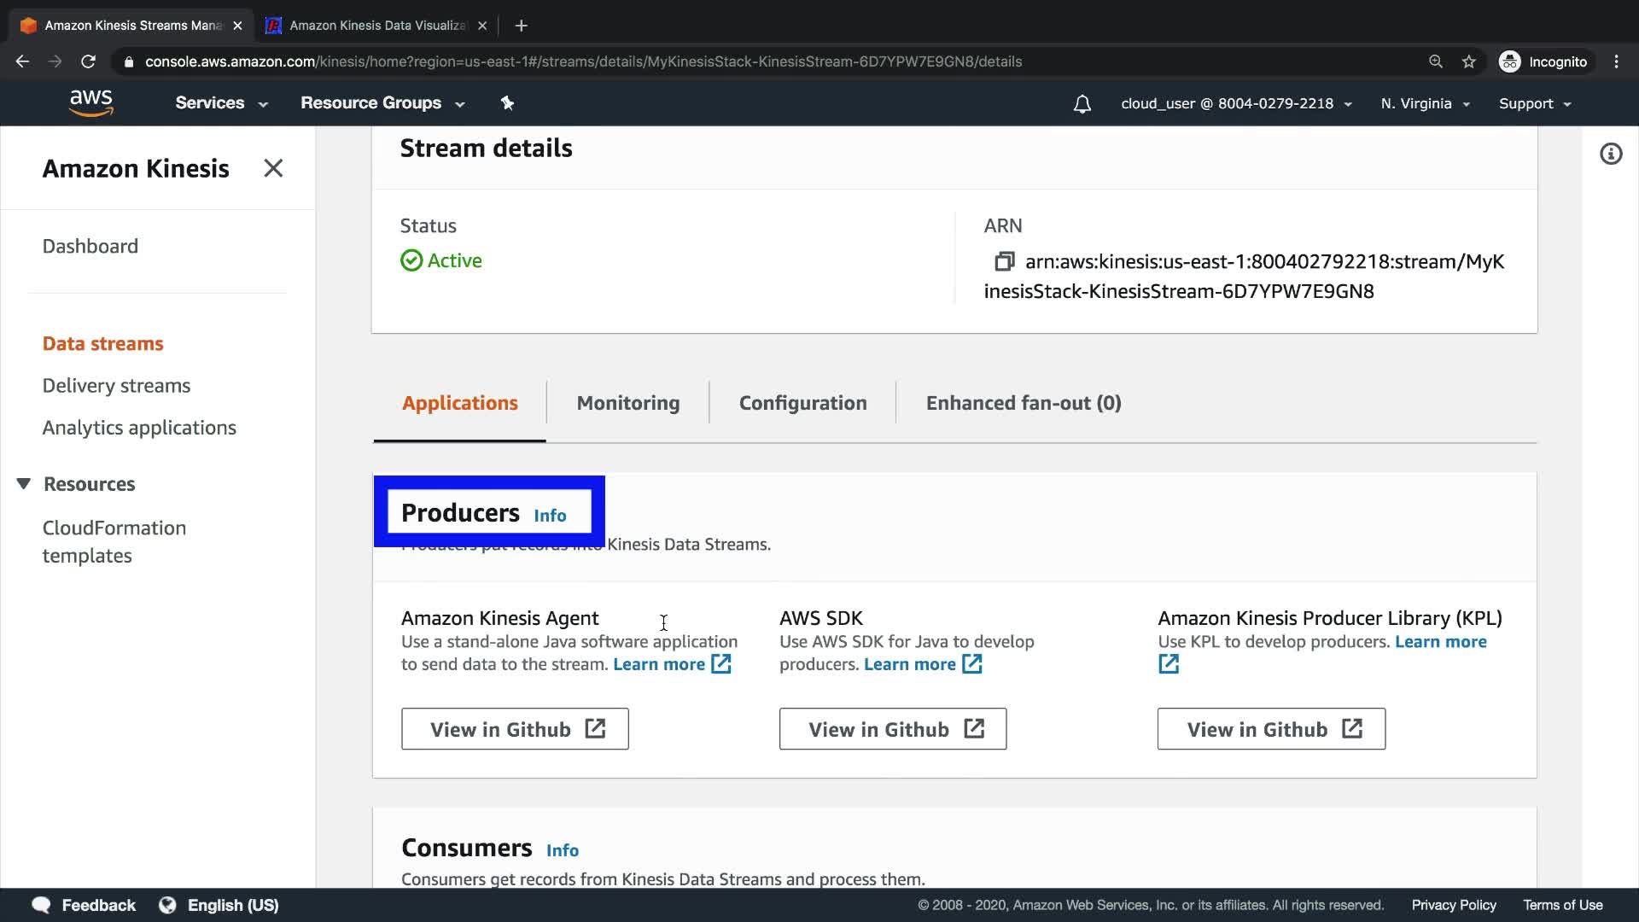
Task: Close the Amazon Kinesis side navigation
Action: click(x=273, y=168)
